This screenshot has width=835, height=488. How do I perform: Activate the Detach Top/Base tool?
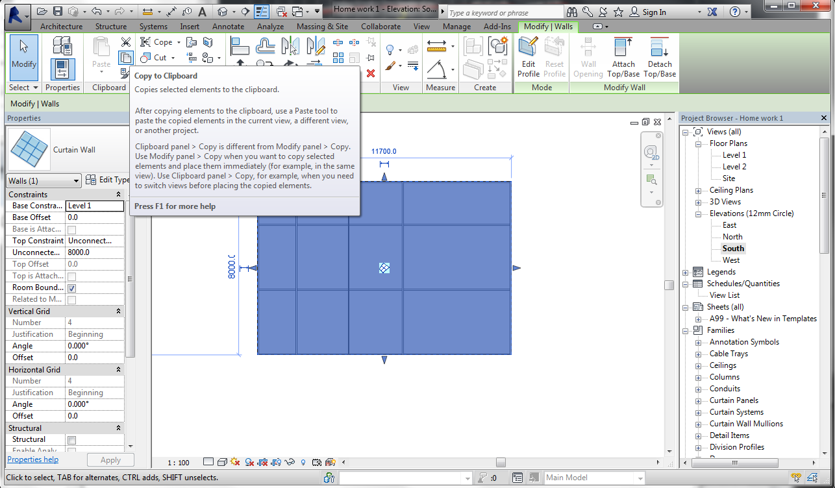click(659, 55)
